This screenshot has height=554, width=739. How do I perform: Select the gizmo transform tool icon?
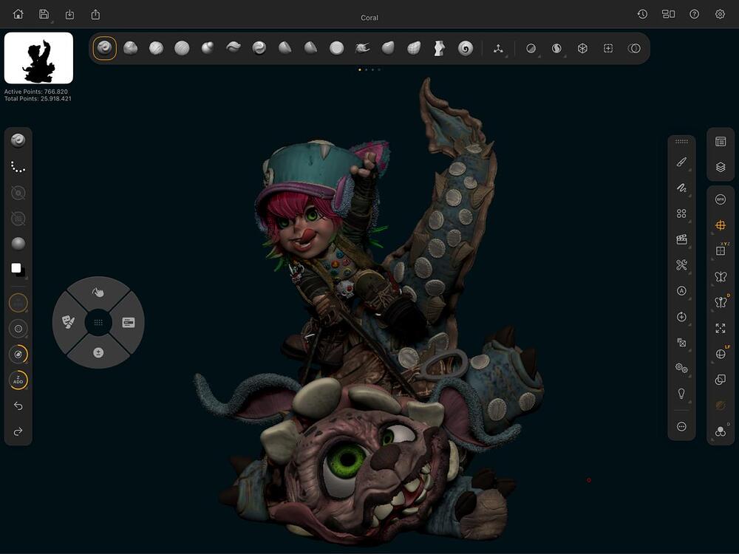499,48
